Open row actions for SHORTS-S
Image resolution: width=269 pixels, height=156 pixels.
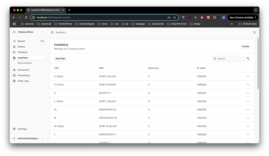(x=248, y=93)
